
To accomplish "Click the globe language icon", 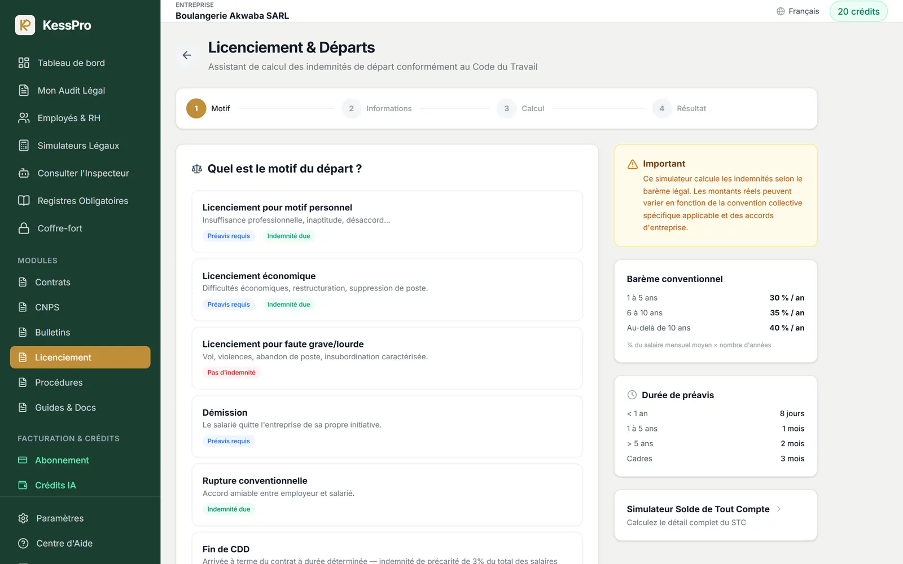I will pos(781,11).
